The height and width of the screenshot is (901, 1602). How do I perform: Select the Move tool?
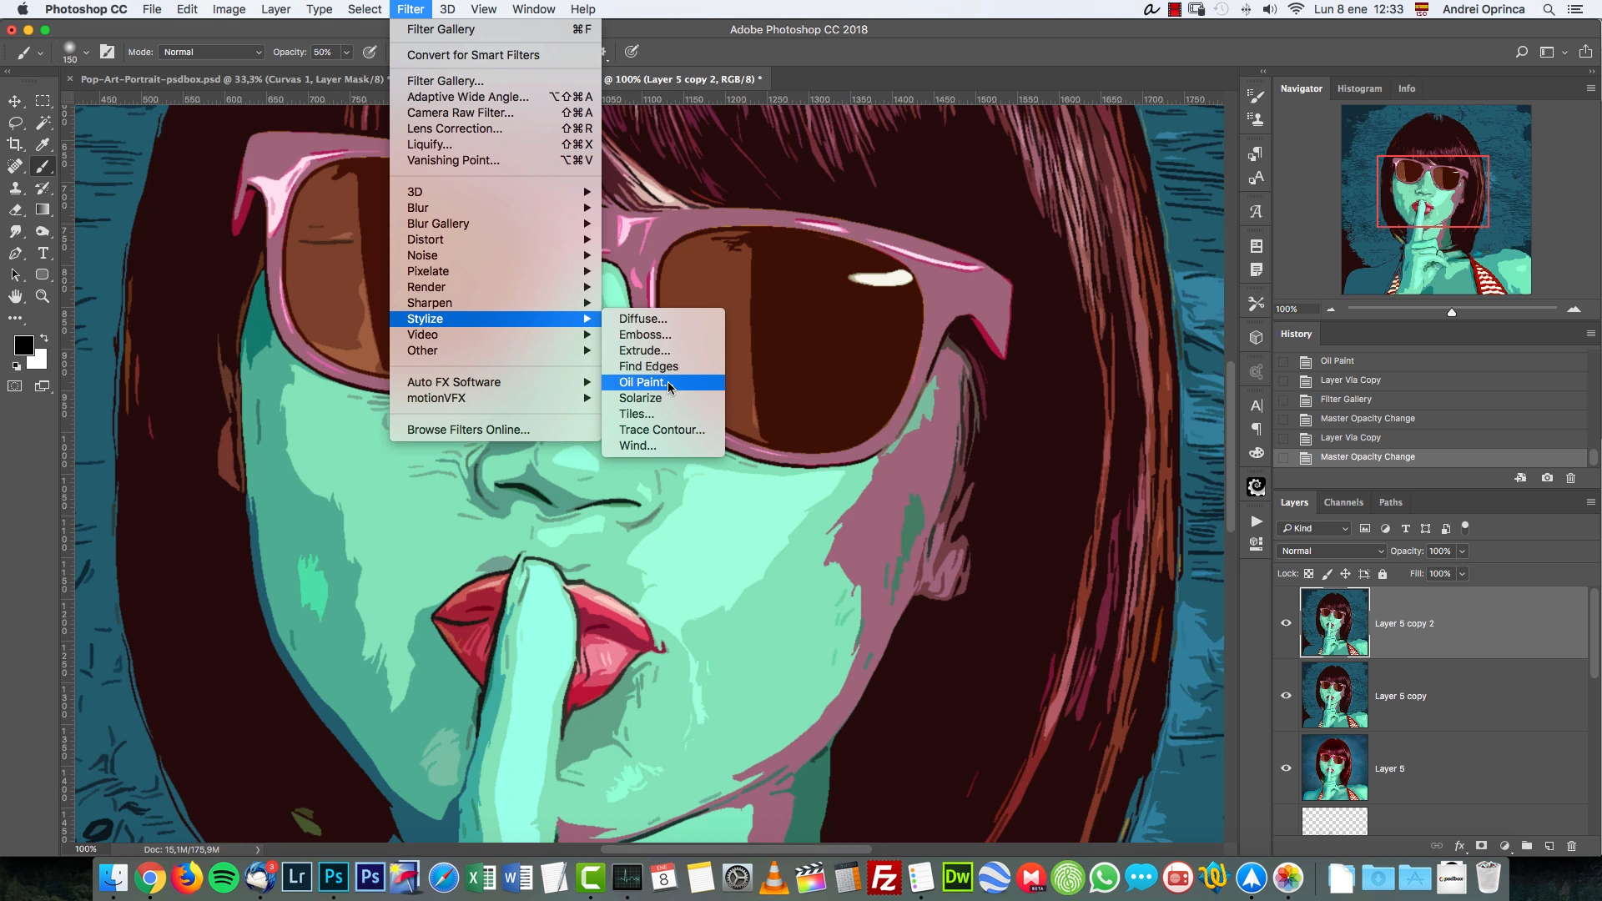(x=15, y=101)
